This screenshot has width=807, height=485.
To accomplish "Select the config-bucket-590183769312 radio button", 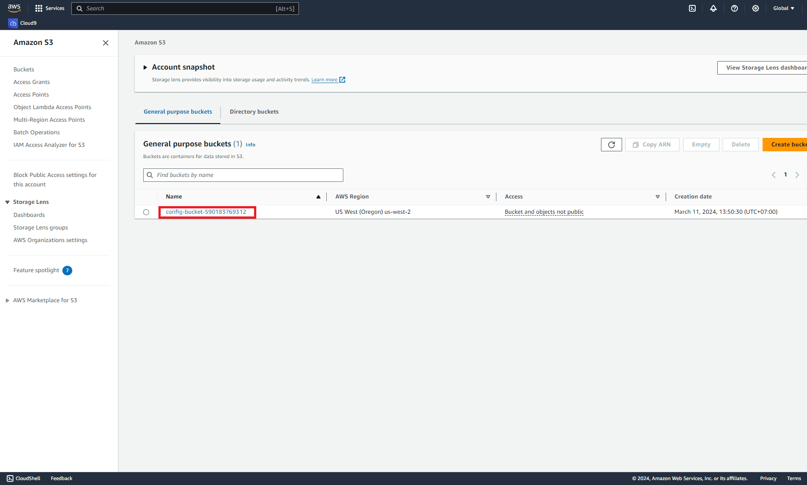I will (x=146, y=212).
